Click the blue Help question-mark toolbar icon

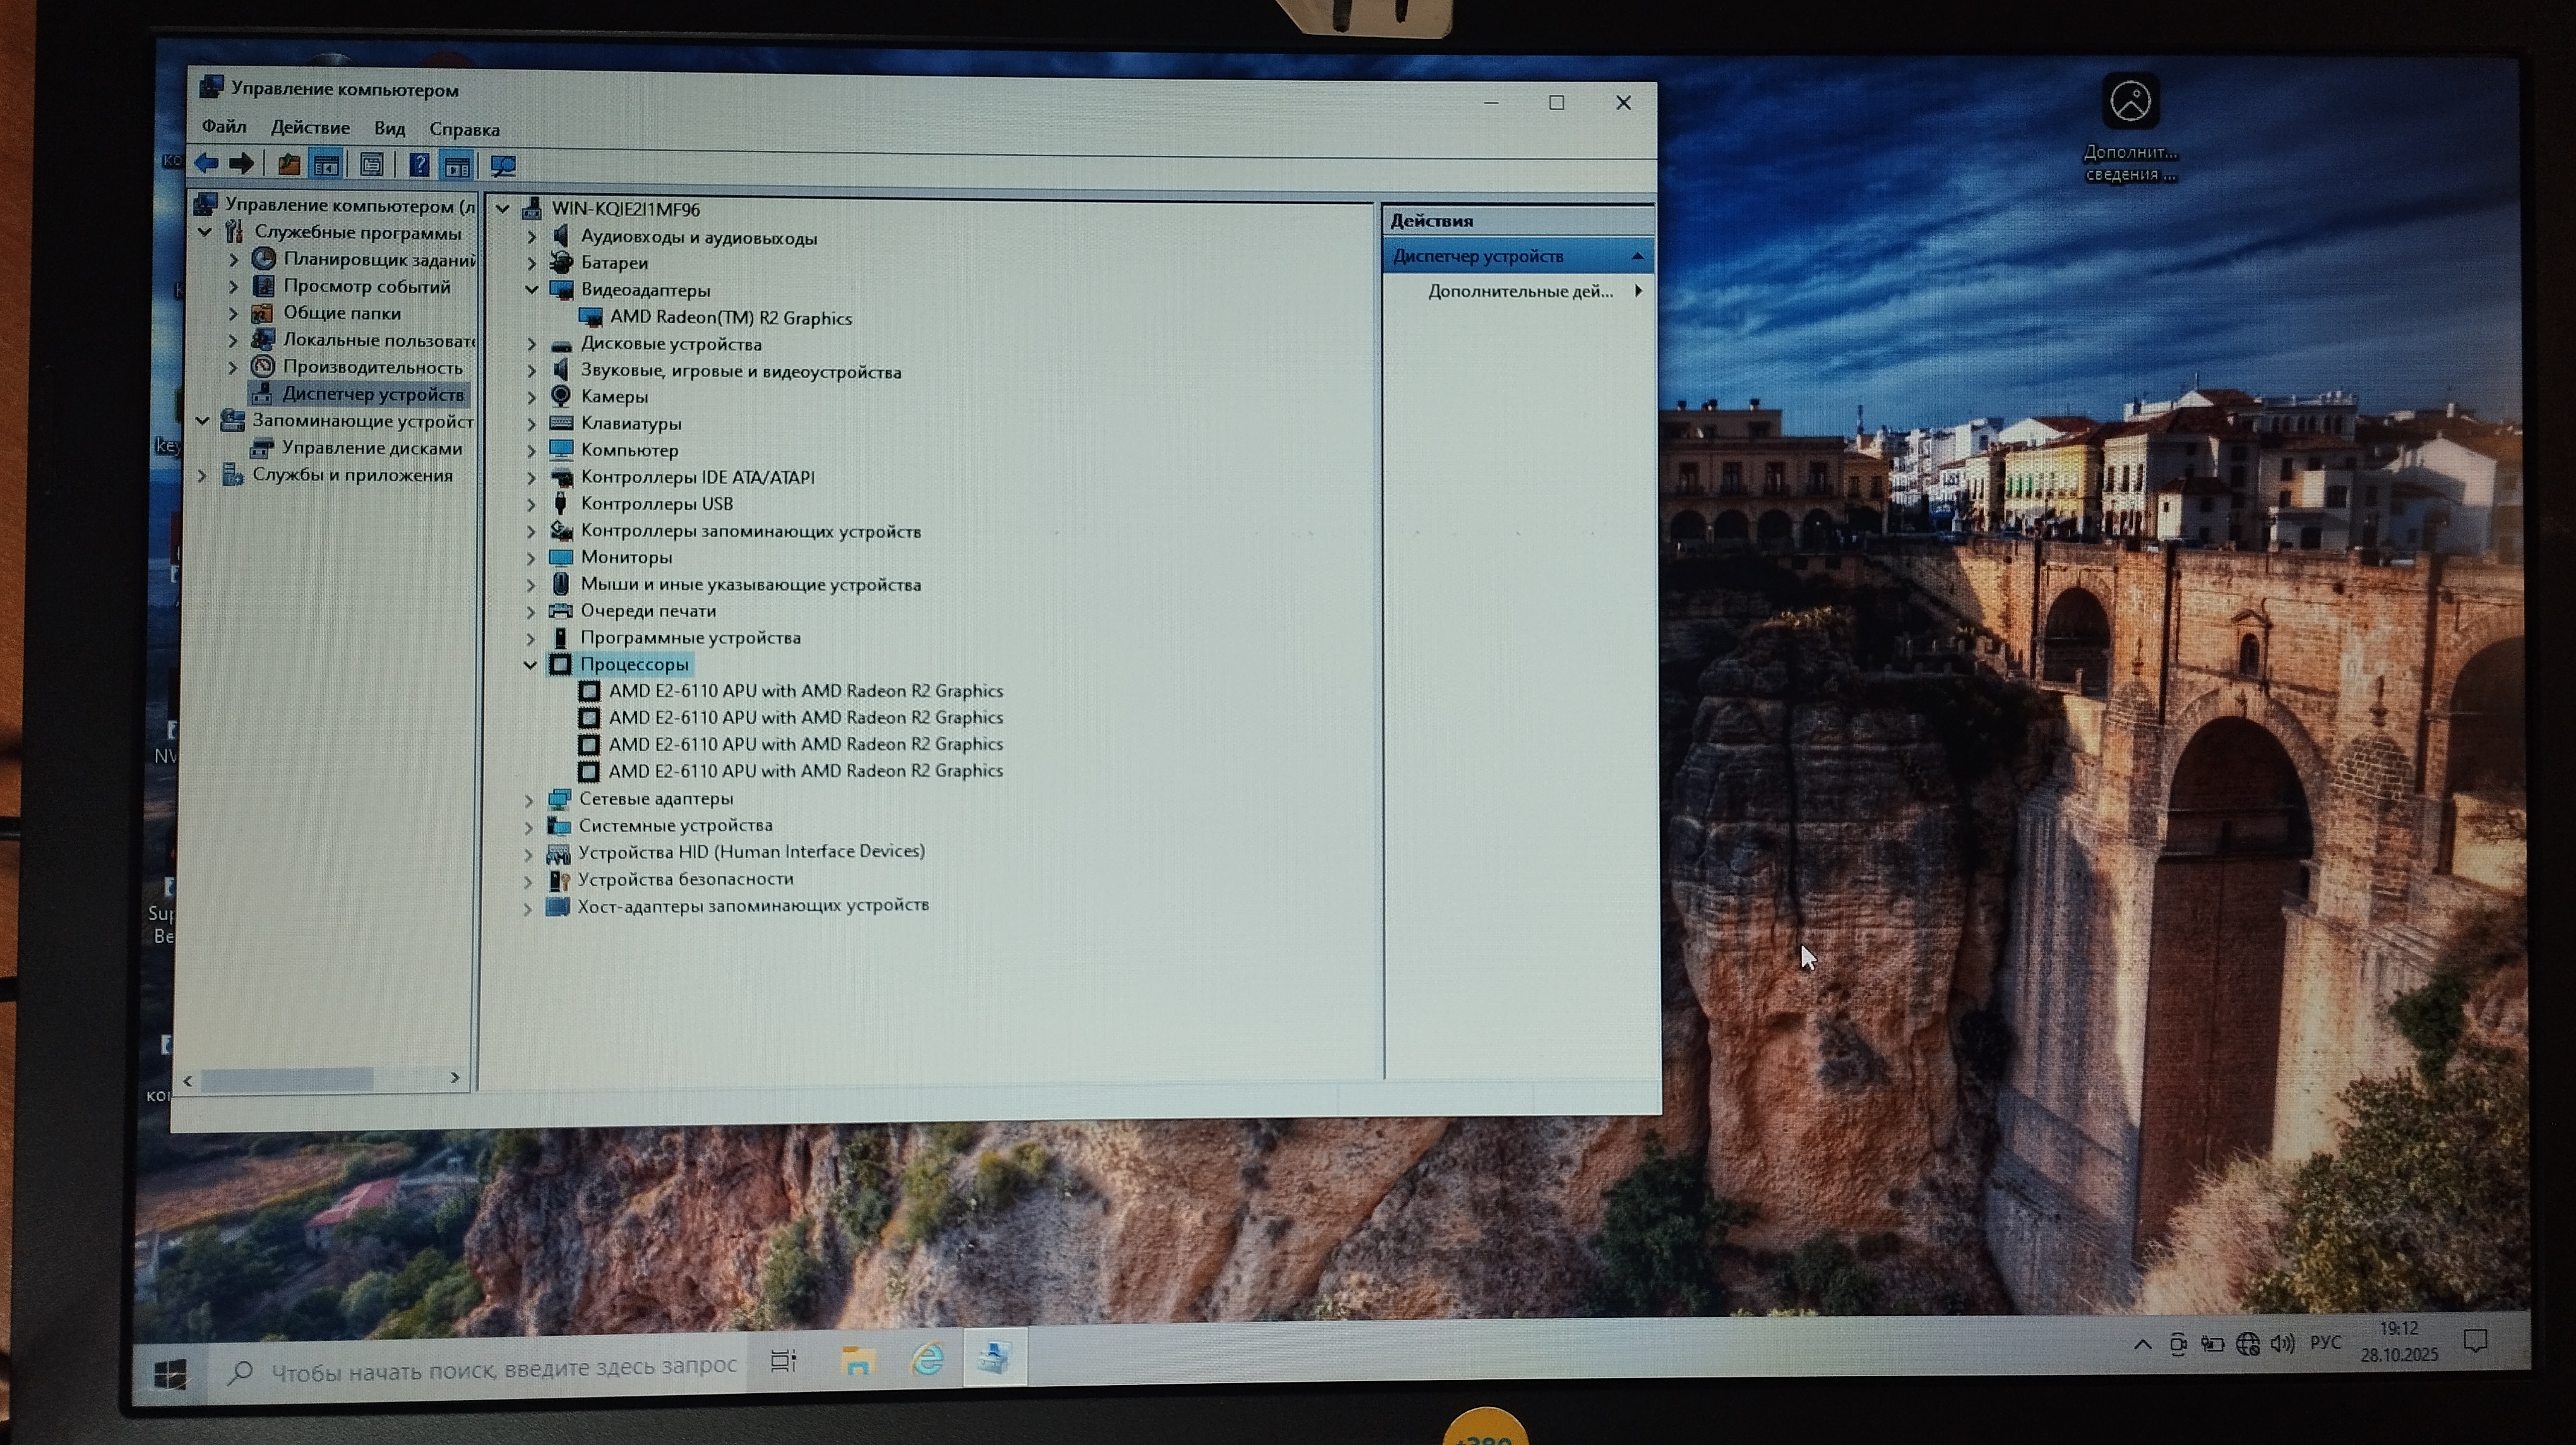[419, 165]
